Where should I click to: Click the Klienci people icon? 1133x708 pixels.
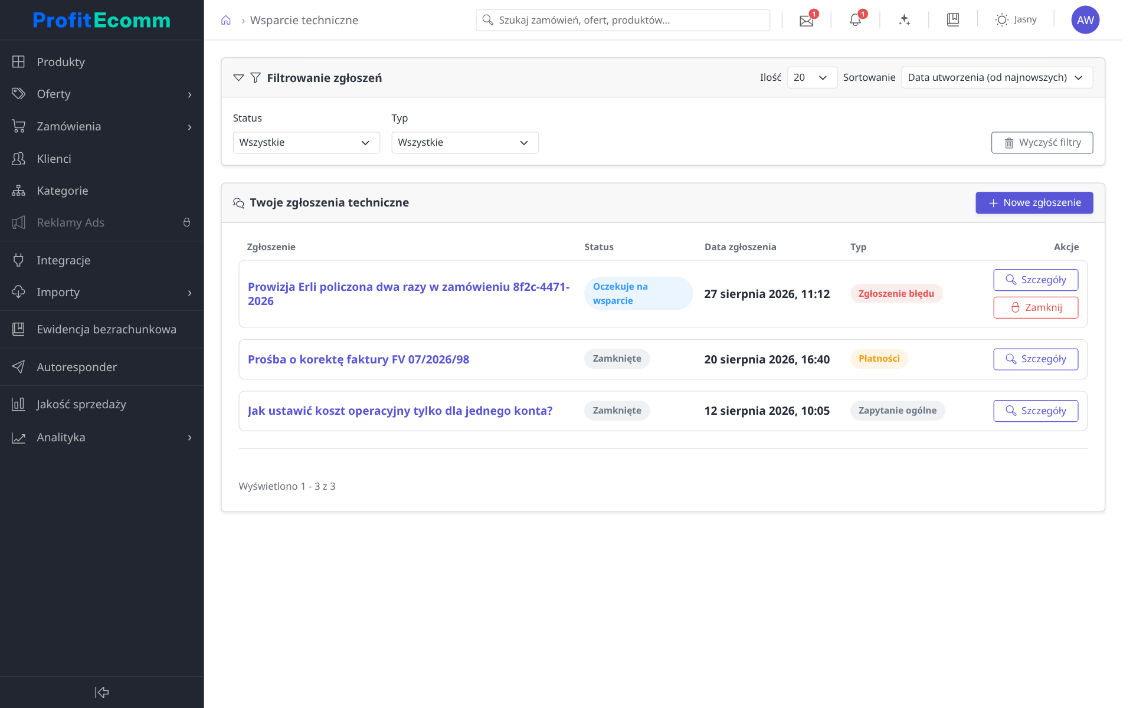[x=18, y=159]
